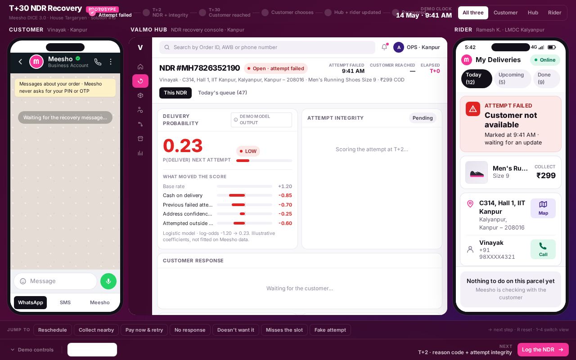The height and width of the screenshot is (360, 576).
Task: Go back in the Meesho WhatsApp chat
Action: 20,62
